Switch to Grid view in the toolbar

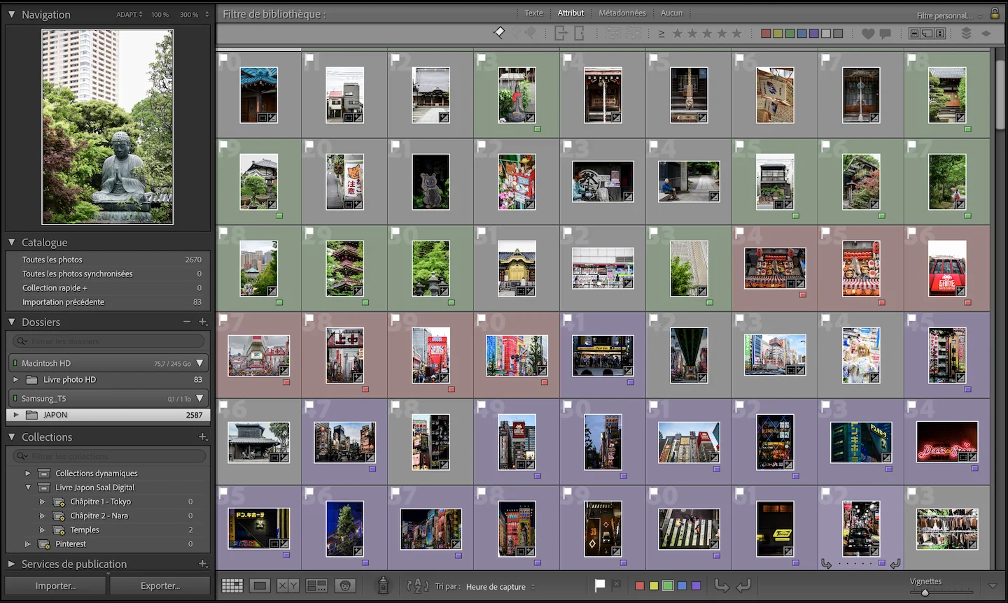click(x=232, y=586)
